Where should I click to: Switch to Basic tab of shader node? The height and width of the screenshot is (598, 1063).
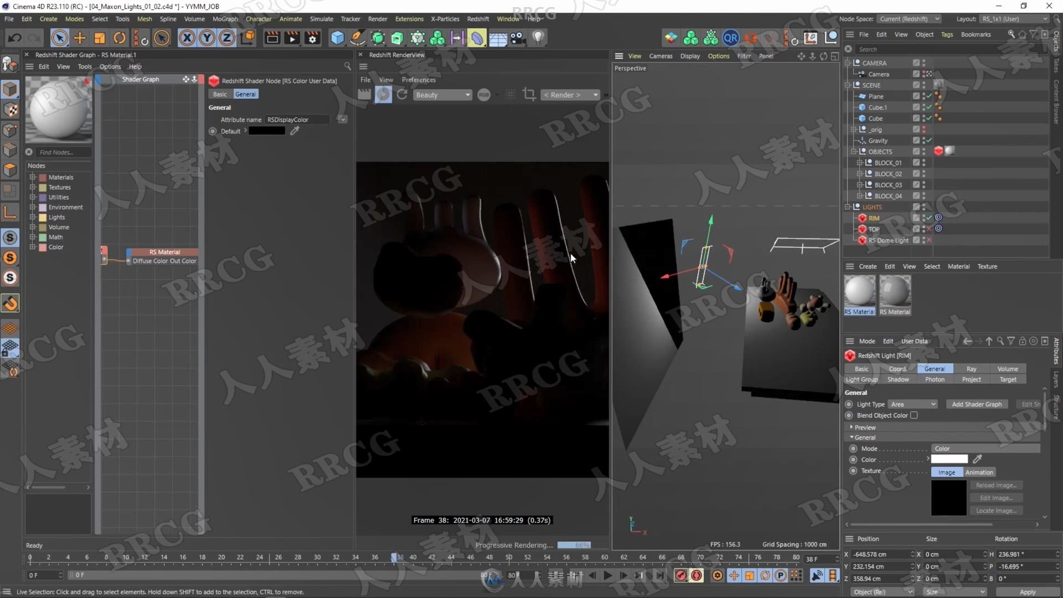pos(220,94)
